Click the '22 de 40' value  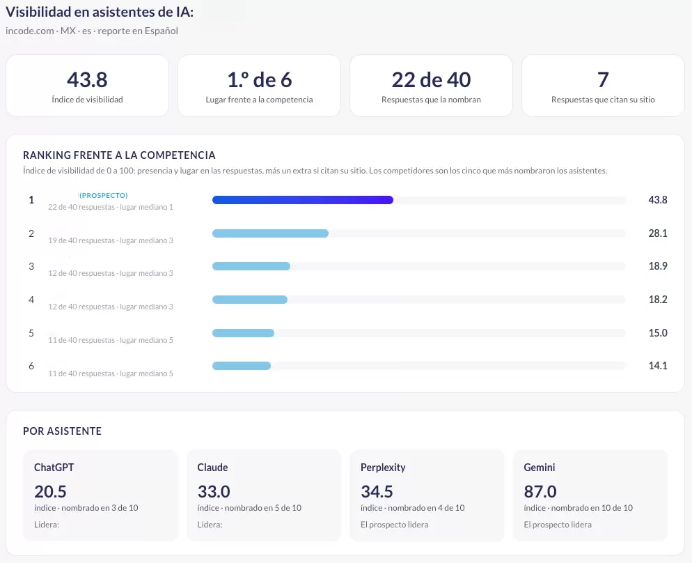click(x=431, y=80)
